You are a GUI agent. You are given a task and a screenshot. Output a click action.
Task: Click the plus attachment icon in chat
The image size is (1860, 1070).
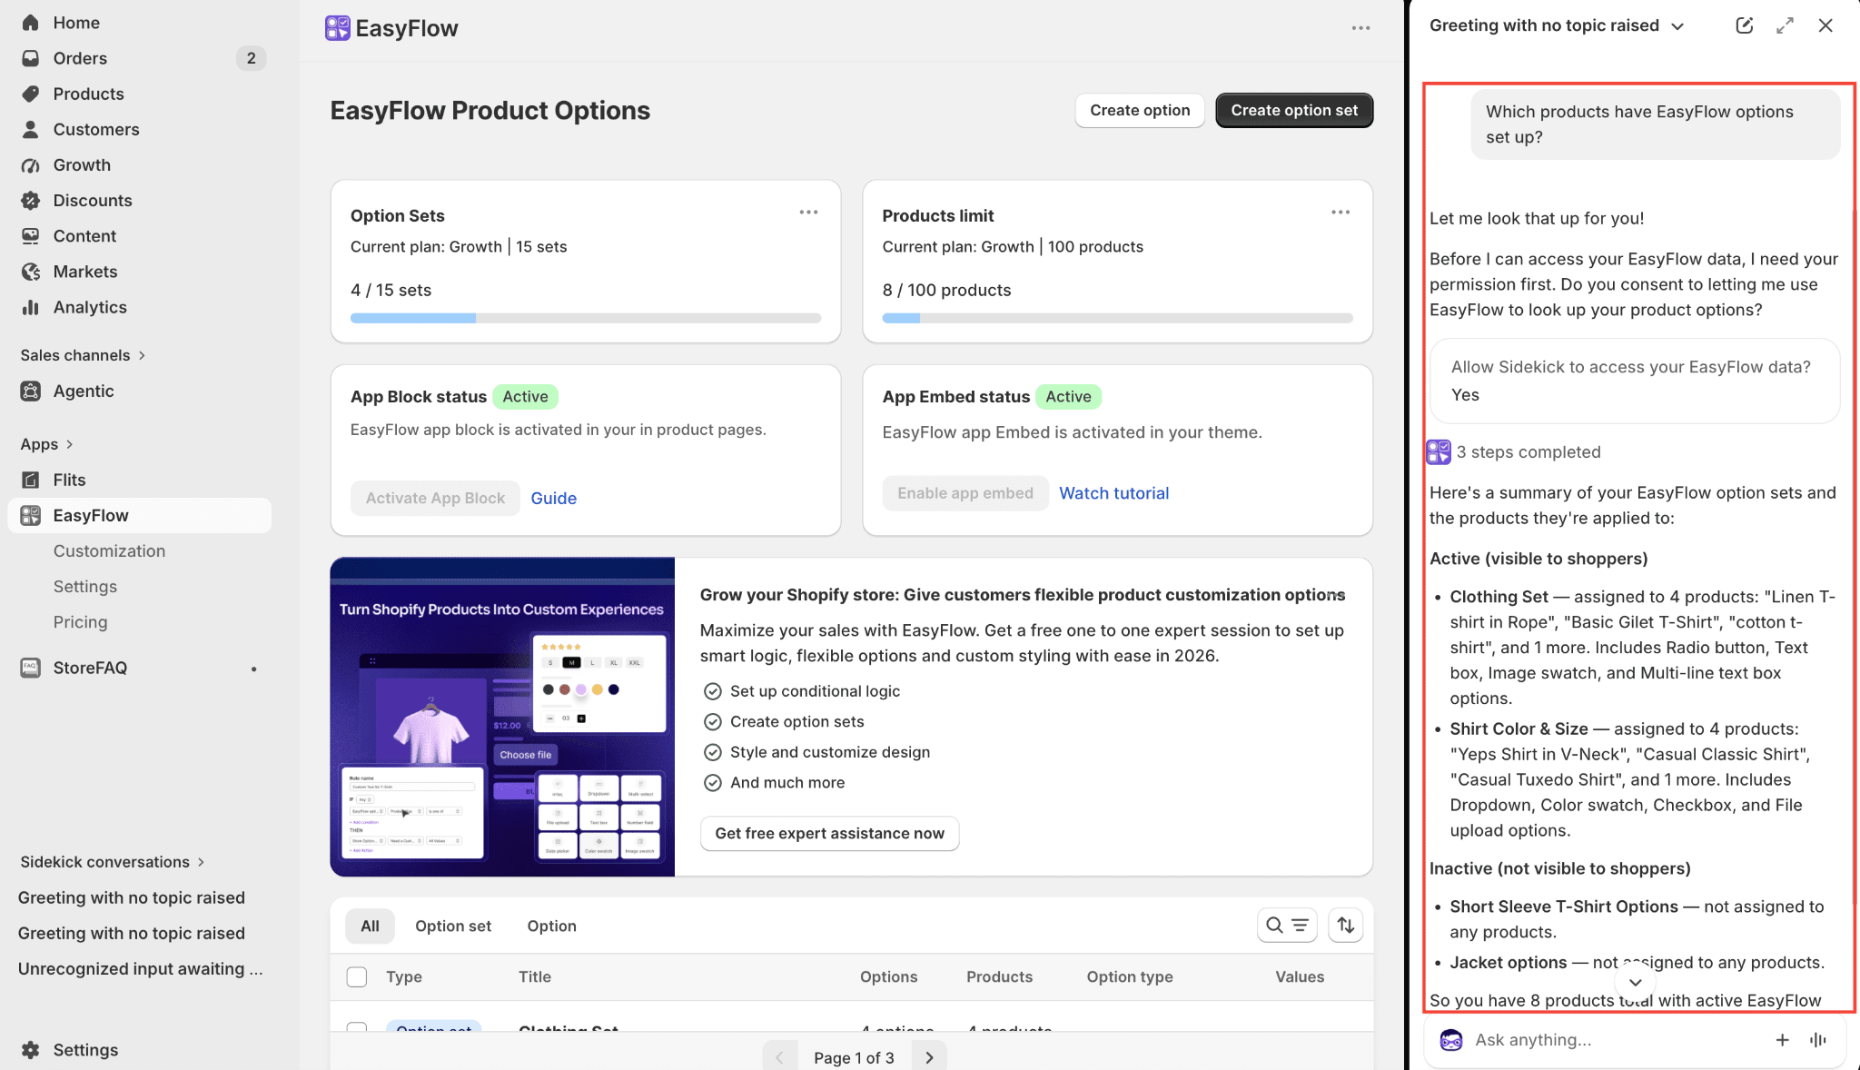pyautogui.click(x=1782, y=1040)
